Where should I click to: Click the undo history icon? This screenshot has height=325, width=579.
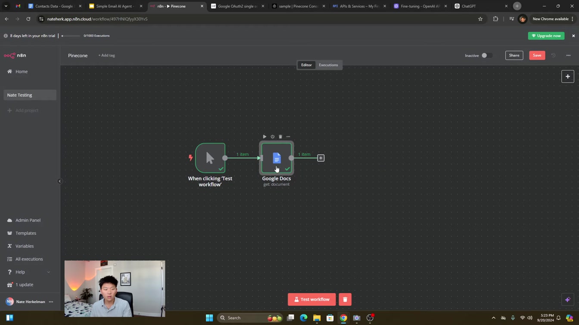tap(554, 55)
